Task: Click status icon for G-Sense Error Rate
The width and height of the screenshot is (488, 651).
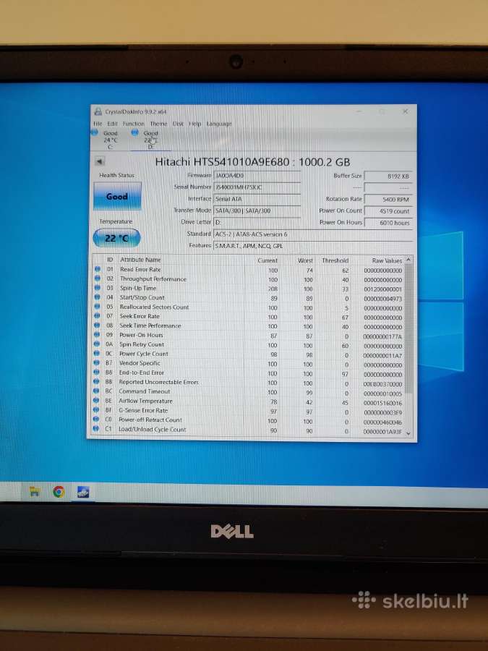Action: tap(96, 410)
